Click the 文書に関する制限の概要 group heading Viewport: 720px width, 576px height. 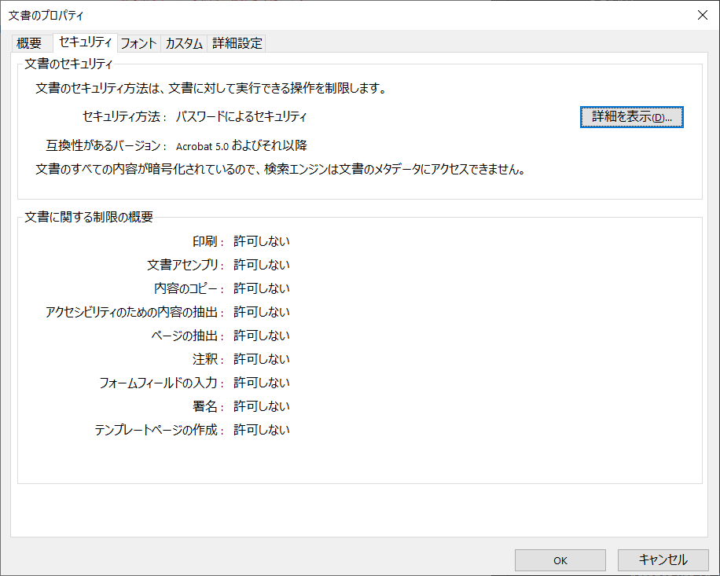pos(89,217)
